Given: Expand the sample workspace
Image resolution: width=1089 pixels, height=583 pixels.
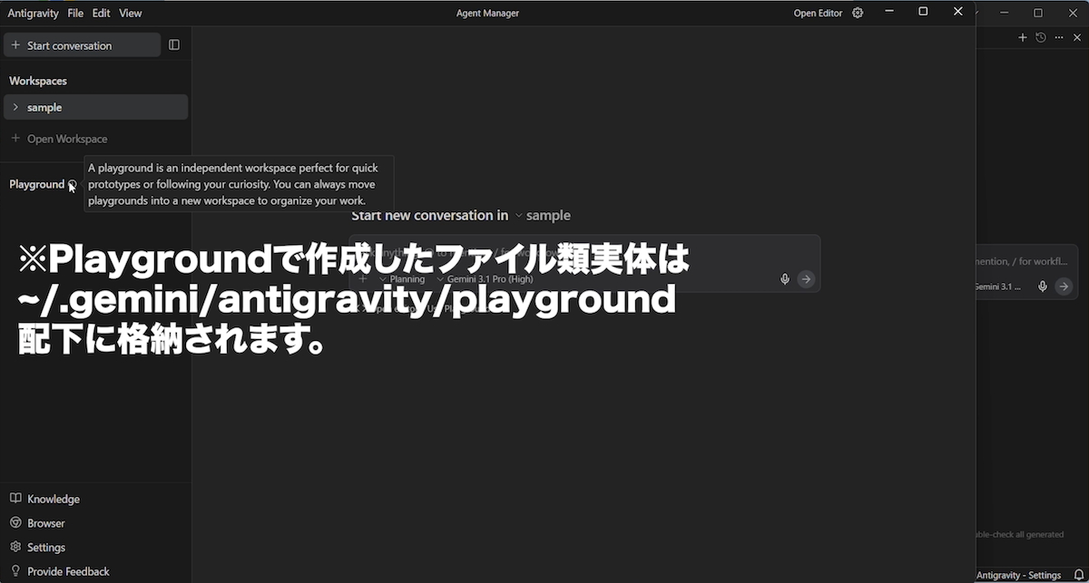Looking at the screenshot, I should point(15,107).
